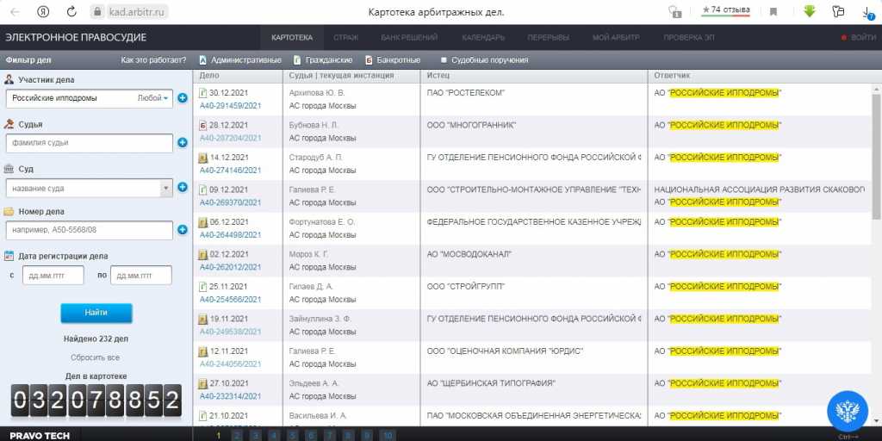Open the БАНК РЕШЕНИЙ tab
The height and width of the screenshot is (441, 882).
click(x=409, y=38)
